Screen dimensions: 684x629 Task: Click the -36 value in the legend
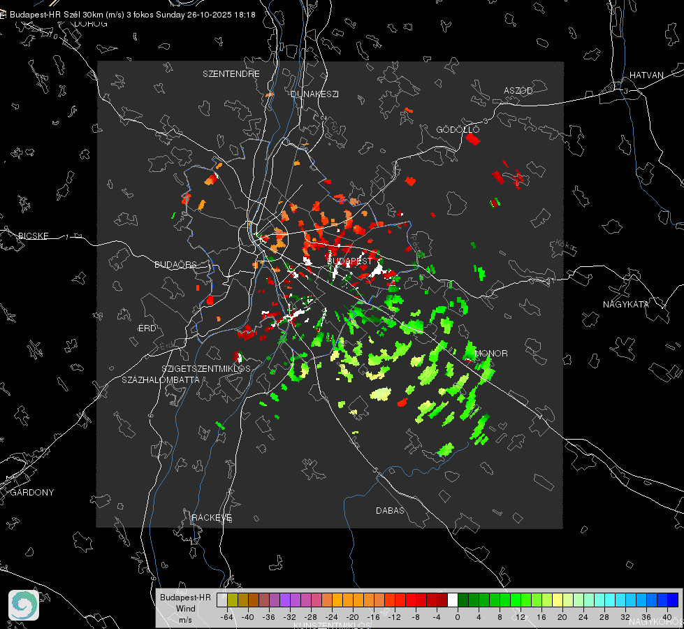(269, 617)
